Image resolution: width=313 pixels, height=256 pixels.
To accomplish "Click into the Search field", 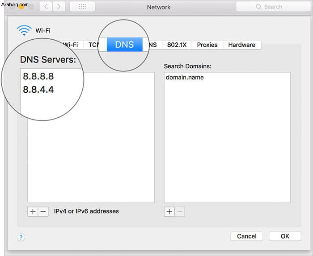I will click(x=273, y=7).
